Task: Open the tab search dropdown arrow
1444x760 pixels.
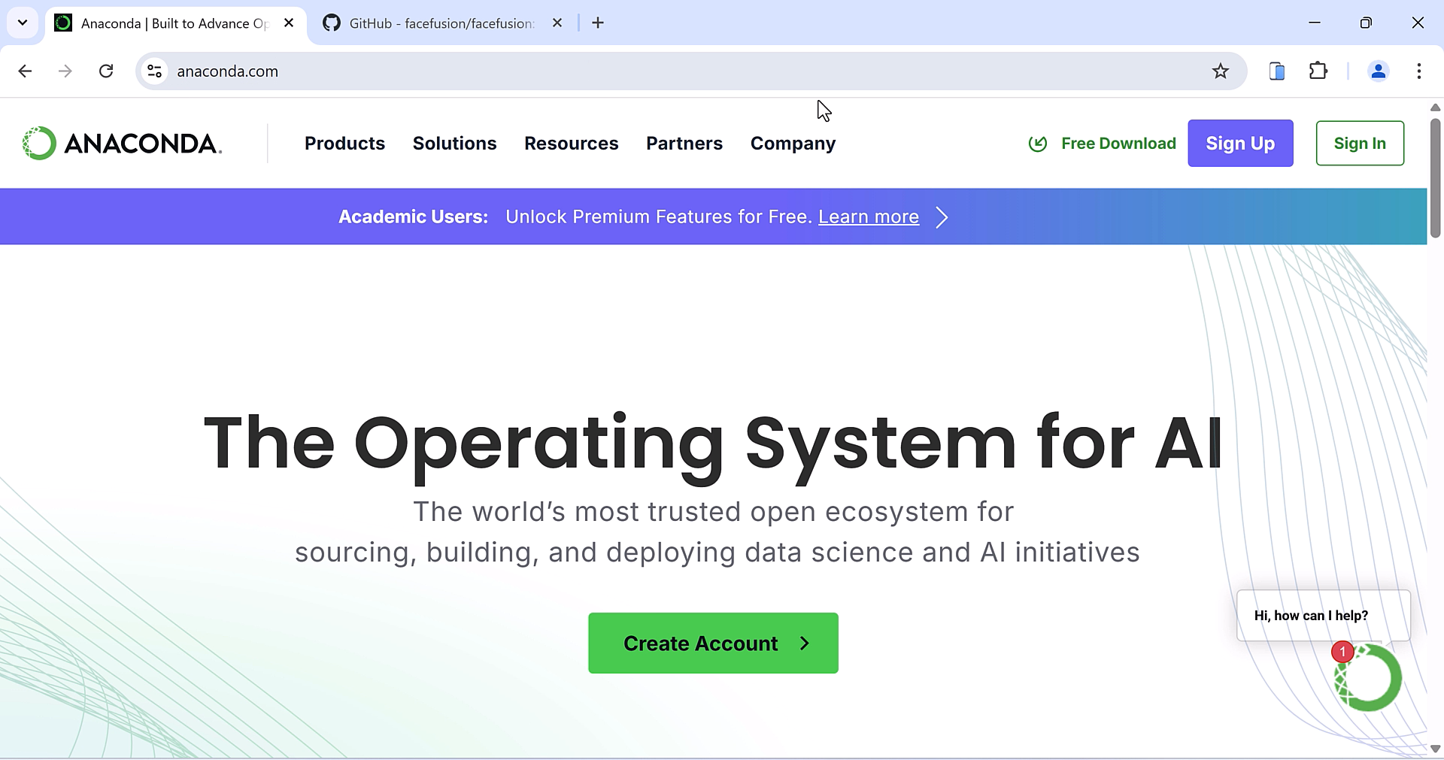Action: (x=23, y=23)
